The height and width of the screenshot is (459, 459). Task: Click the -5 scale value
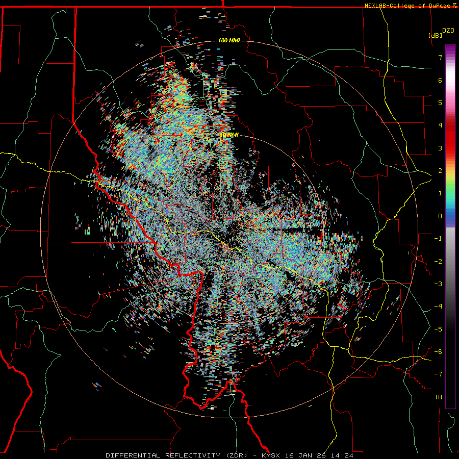coord(438,329)
